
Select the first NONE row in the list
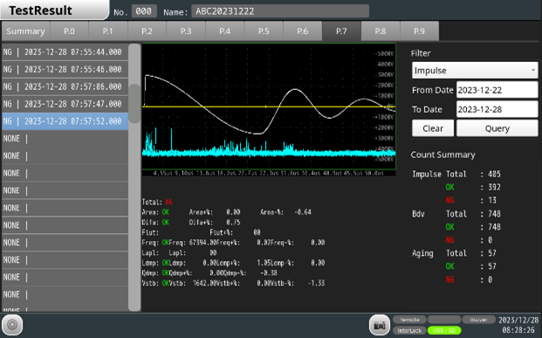[65, 139]
